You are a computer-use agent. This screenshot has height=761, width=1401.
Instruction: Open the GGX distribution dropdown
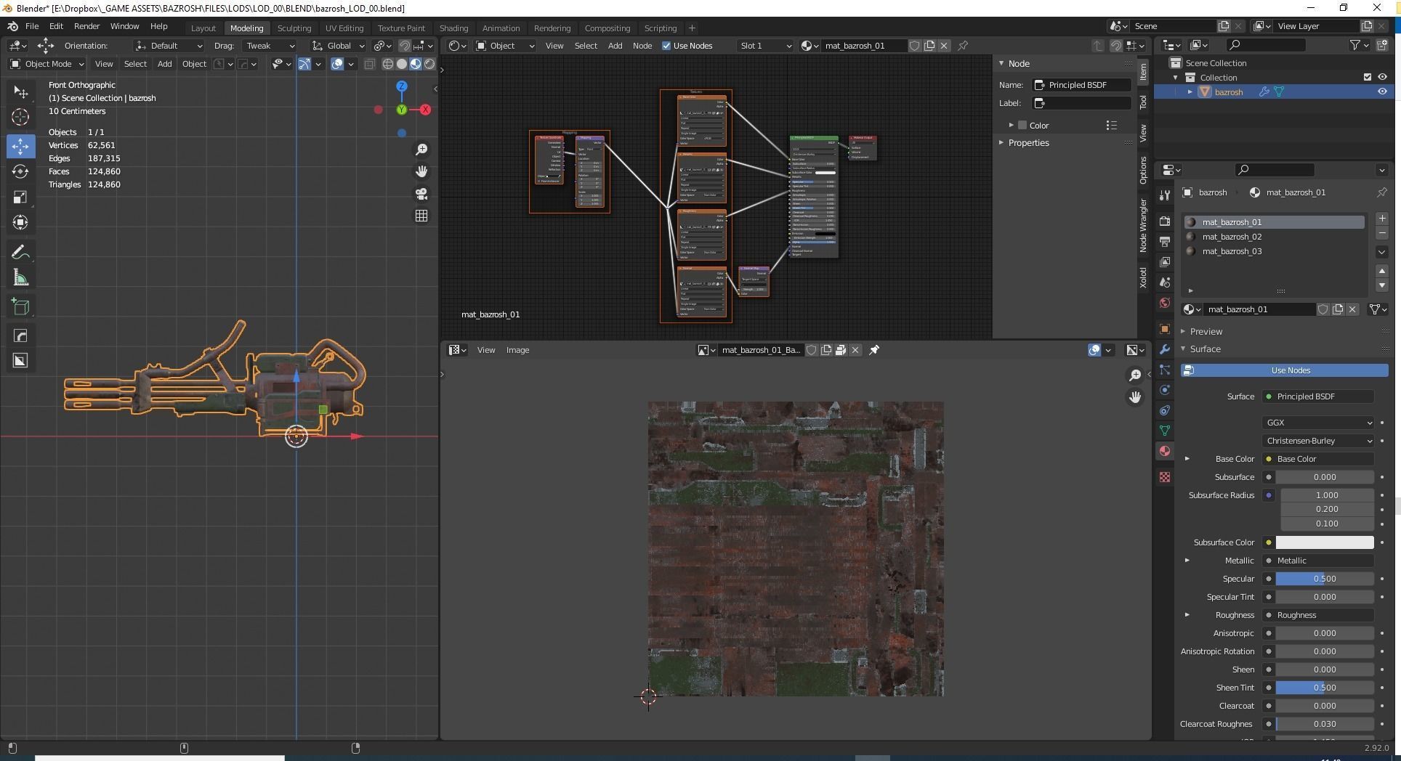pos(1318,423)
